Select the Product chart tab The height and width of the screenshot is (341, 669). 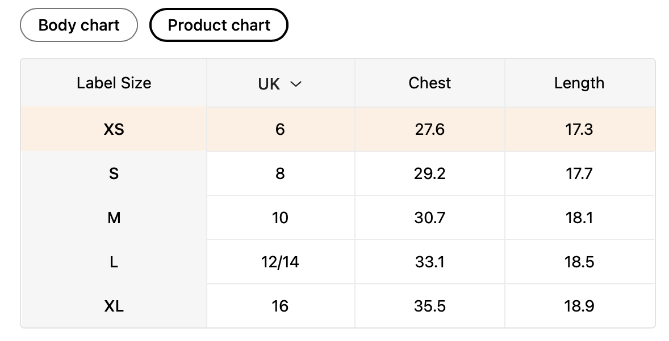click(x=219, y=25)
